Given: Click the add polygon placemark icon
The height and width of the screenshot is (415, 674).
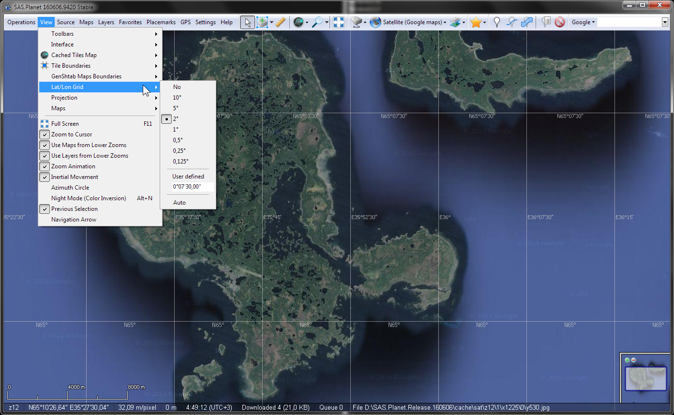Looking at the screenshot, I should click(x=527, y=22).
